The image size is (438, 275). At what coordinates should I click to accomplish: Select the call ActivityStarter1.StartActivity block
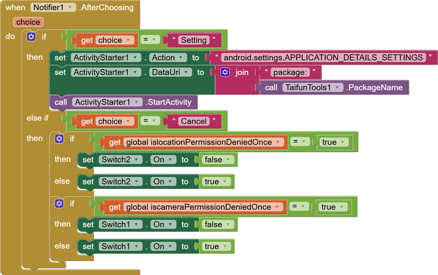click(123, 103)
